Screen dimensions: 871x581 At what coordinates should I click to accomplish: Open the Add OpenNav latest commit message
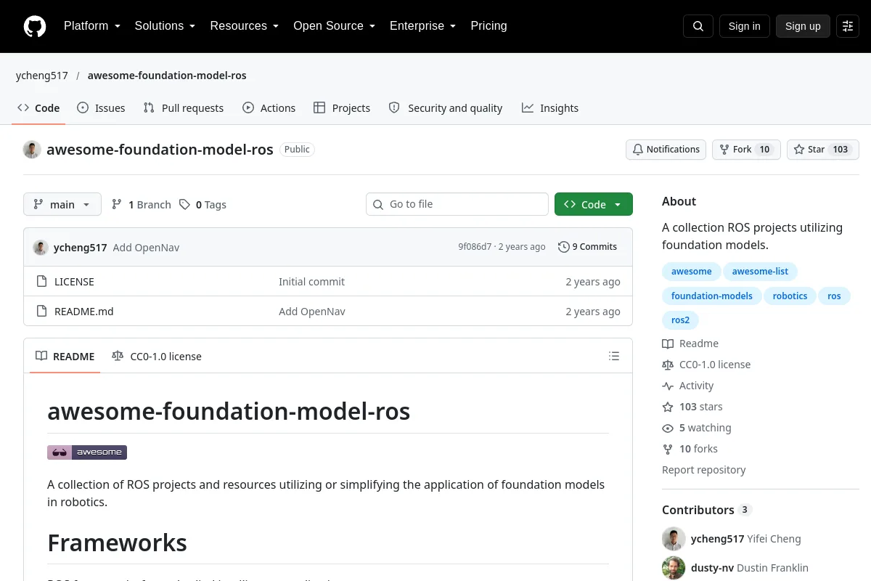(x=146, y=247)
